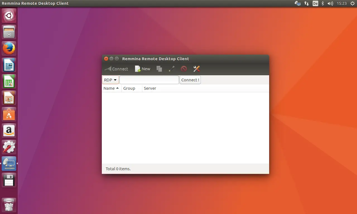357x214 pixels.
Task: Open the Bluetooth indicator menu
Action: tap(322, 3)
